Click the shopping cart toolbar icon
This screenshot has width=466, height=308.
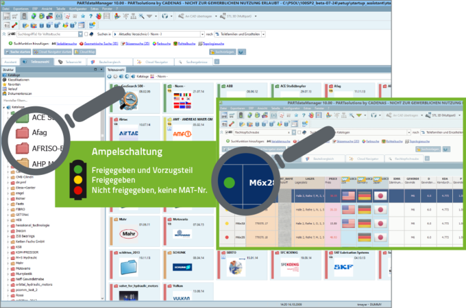tap(14, 16)
